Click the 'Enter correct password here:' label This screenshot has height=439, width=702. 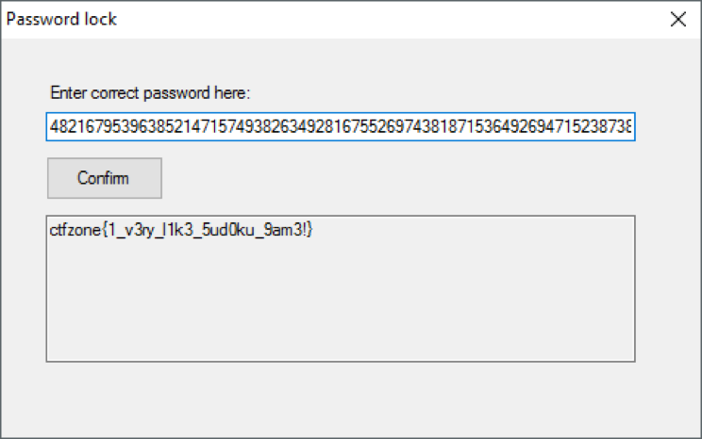point(150,93)
